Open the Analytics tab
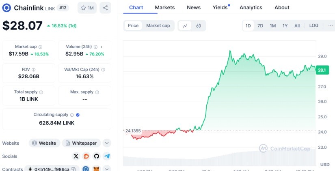Screen dimensions: 335x171 coord(251,7)
